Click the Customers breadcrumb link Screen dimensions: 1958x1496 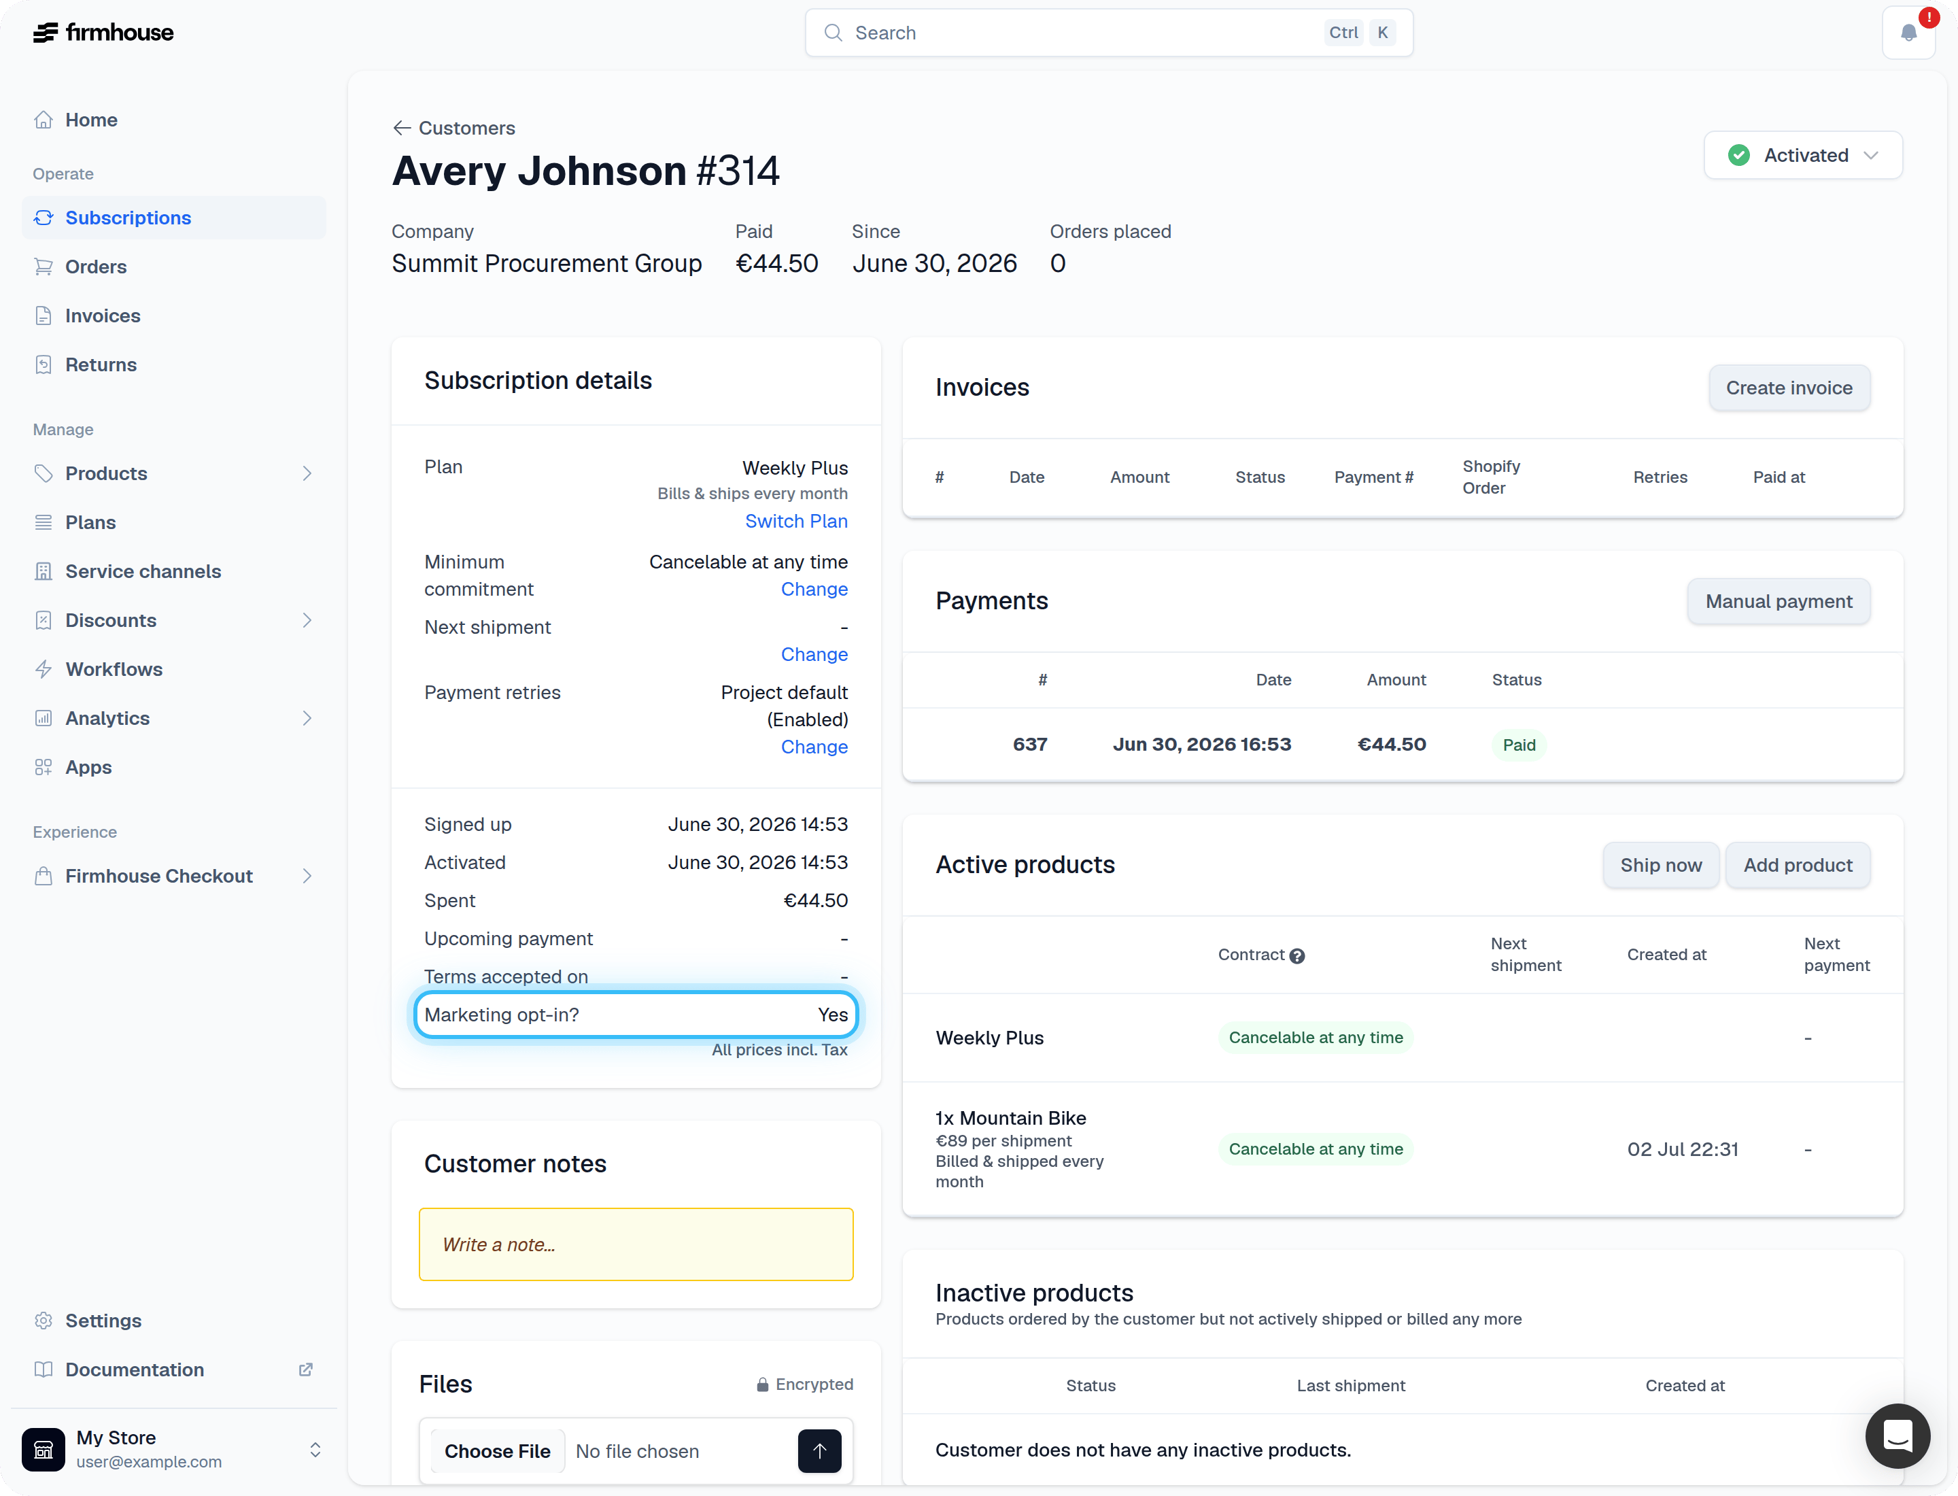tap(466, 127)
